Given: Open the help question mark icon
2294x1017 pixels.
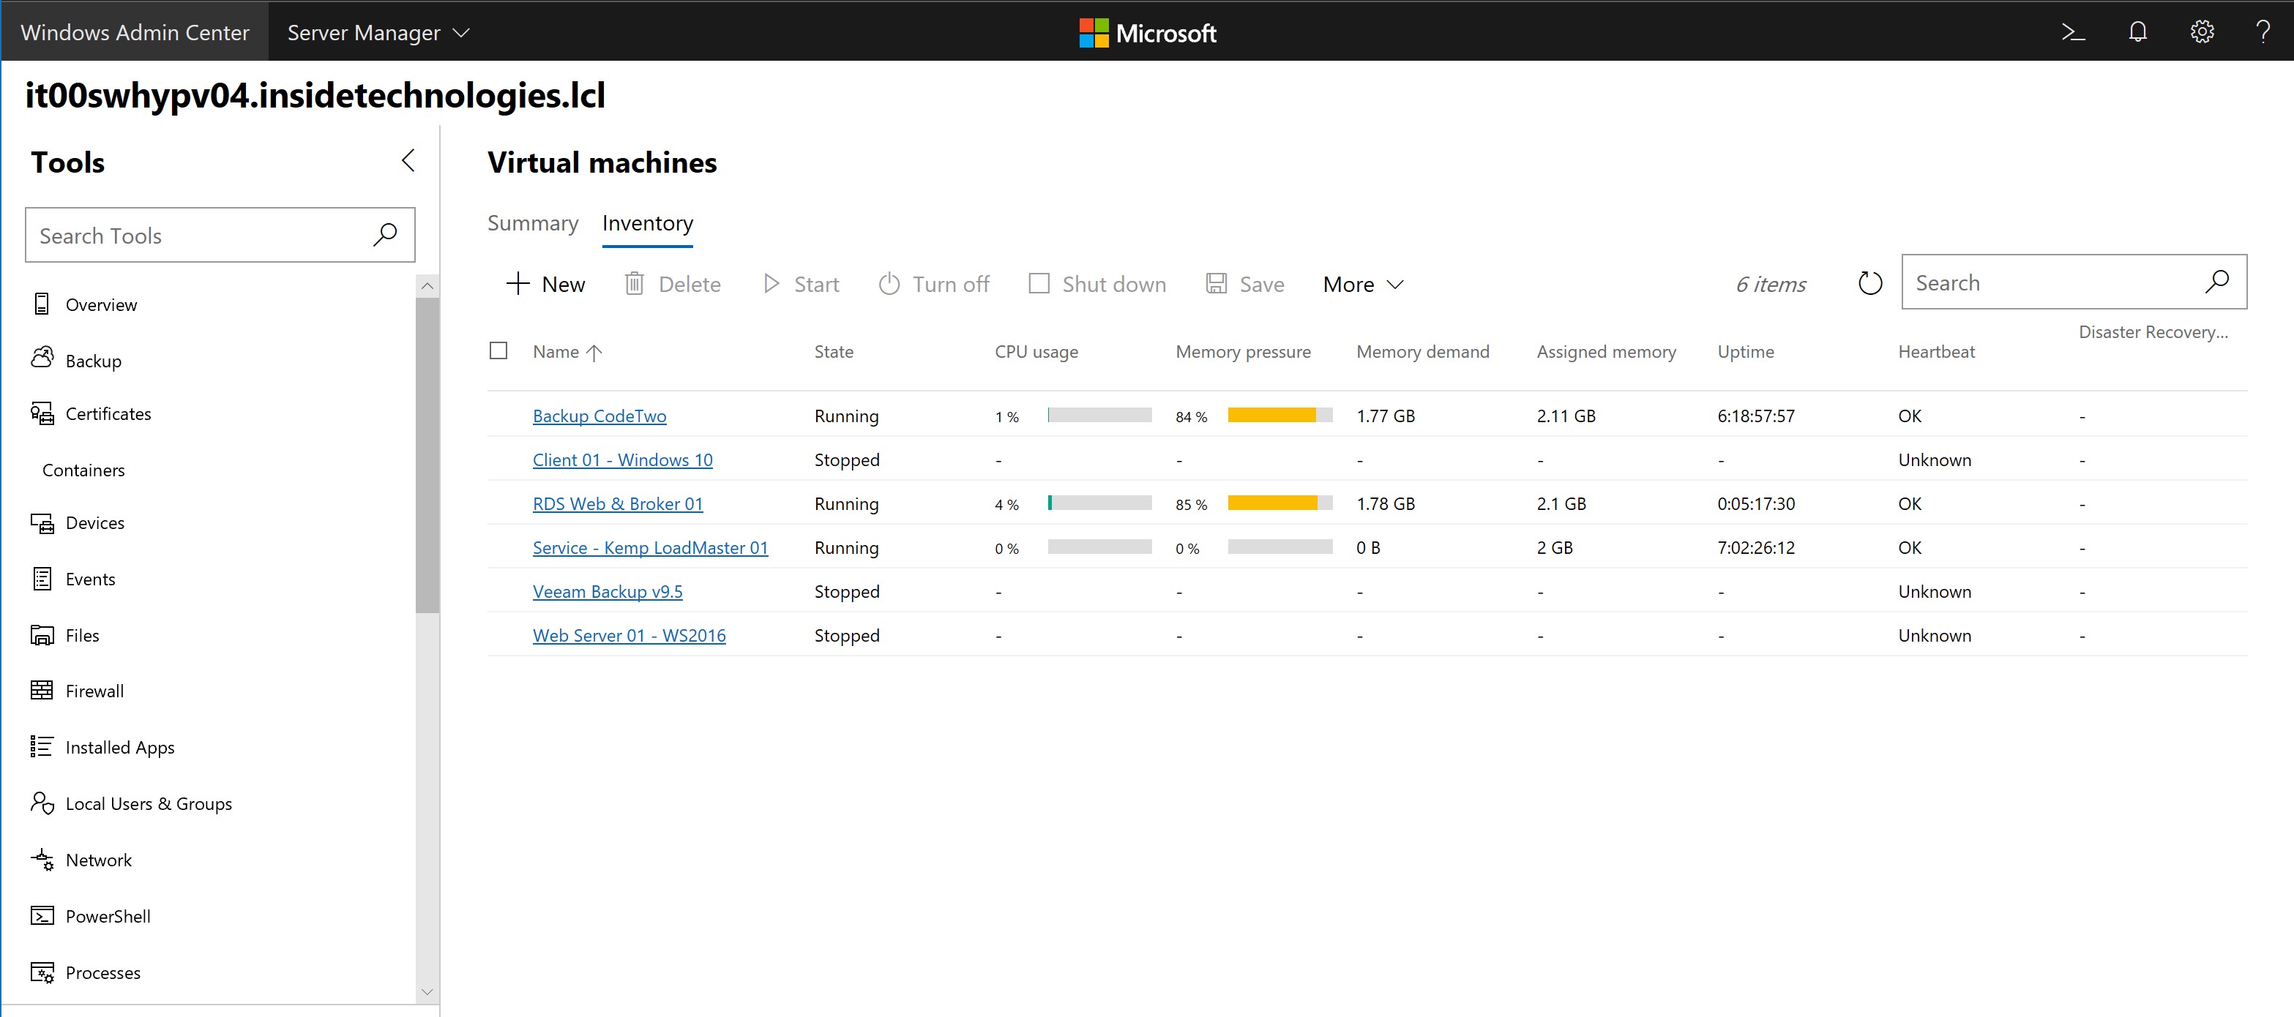Looking at the screenshot, I should point(2263,33).
